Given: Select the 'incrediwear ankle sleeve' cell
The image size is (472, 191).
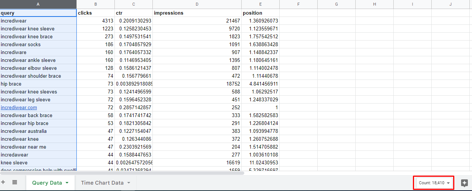Looking at the screenshot, I should click(38, 60).
